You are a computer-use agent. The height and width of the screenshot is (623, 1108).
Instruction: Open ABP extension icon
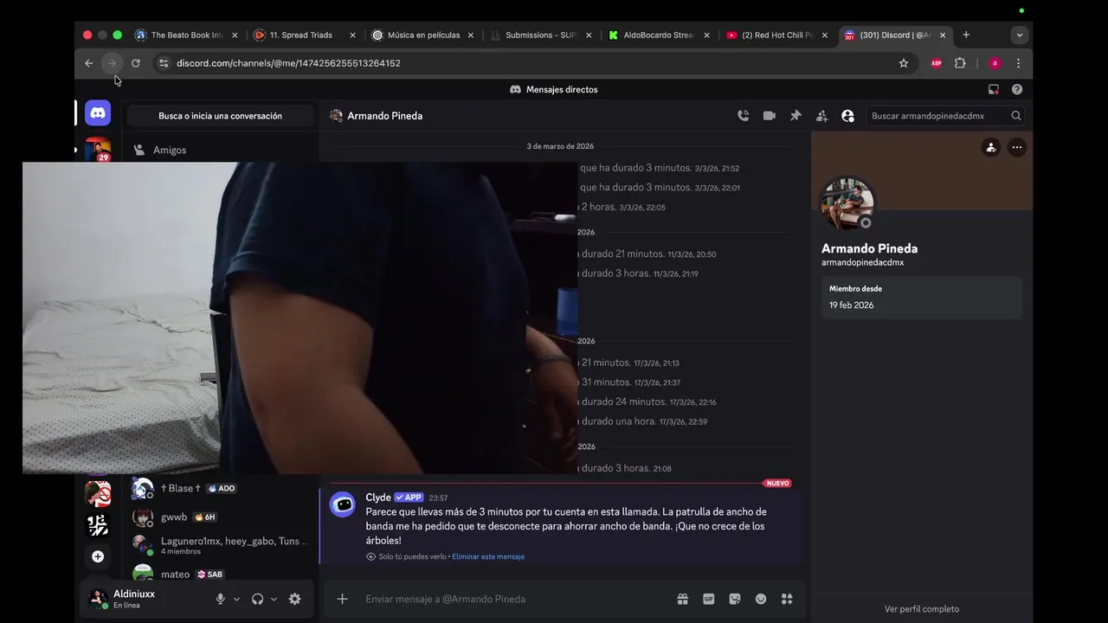937,63
